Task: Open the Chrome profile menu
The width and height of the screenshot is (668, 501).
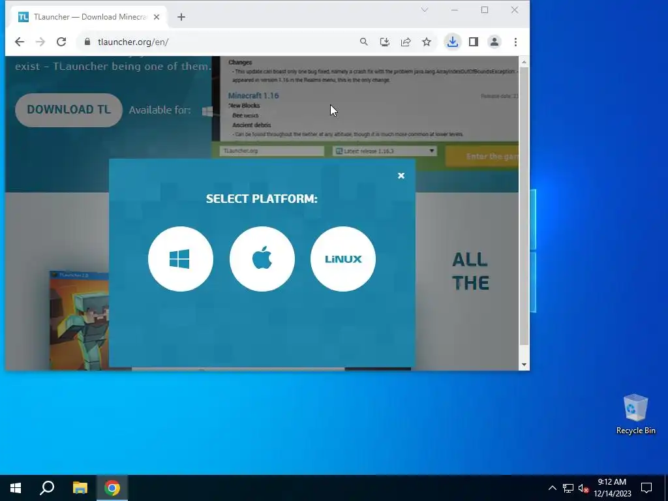Action: 494,42
